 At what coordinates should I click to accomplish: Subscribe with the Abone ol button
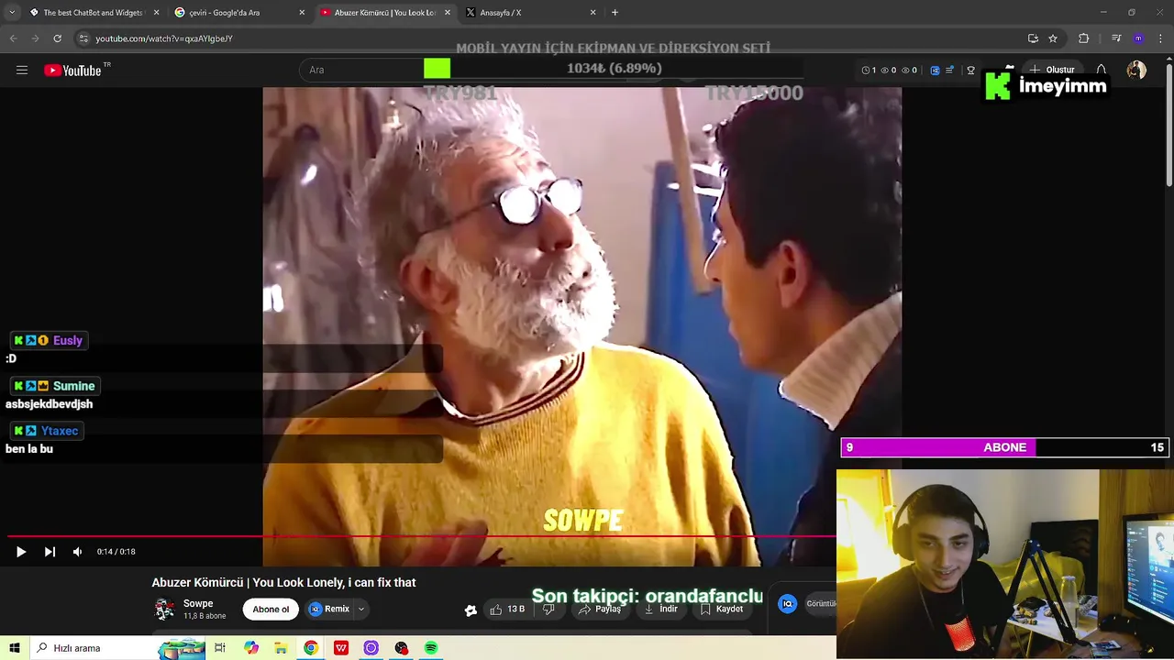coord(271,610)
